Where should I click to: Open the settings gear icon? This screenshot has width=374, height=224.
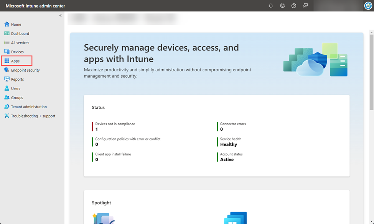282,6
